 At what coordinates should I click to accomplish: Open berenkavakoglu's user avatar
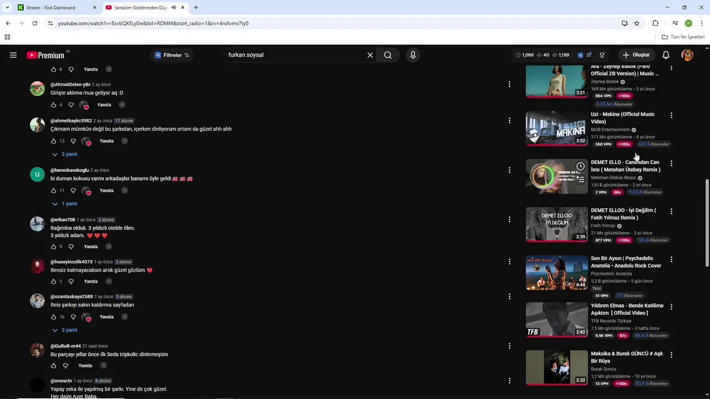coord(37,174)
